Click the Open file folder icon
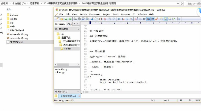The height and width of the screenshot is (111, 201). 62,19
